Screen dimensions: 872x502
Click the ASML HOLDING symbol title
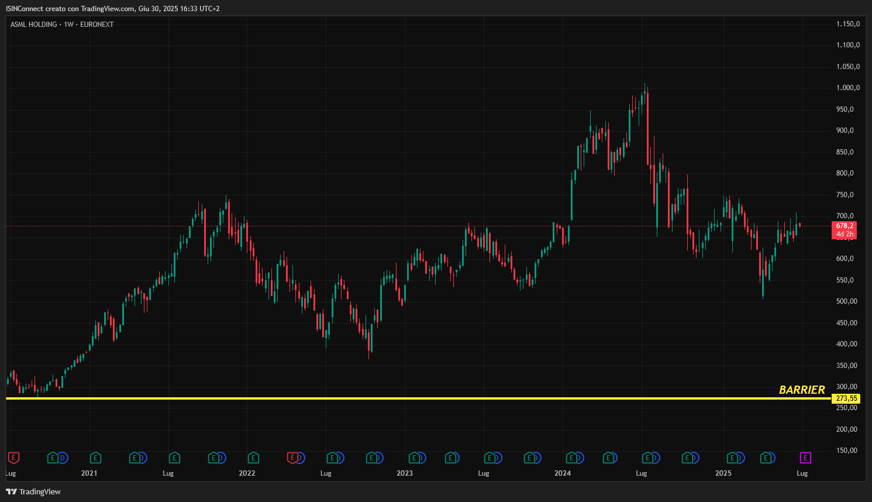point(34,24)
